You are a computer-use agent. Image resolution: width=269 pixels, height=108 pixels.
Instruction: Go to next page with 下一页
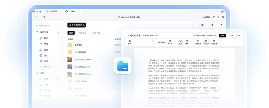pyautogui.click(x=170, y=42)
